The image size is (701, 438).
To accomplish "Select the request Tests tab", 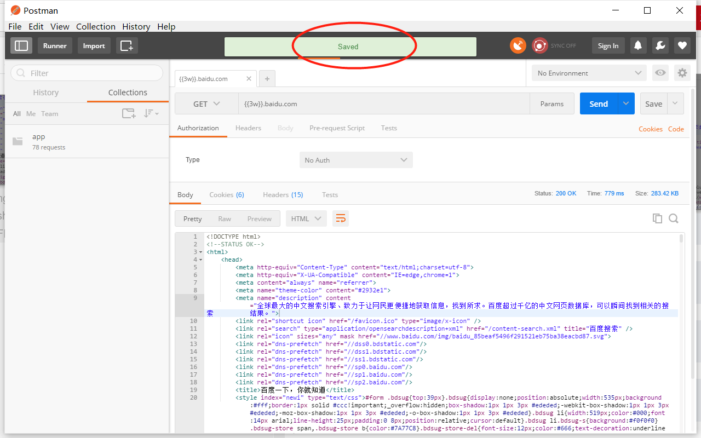I will click(x=389, y=128).
